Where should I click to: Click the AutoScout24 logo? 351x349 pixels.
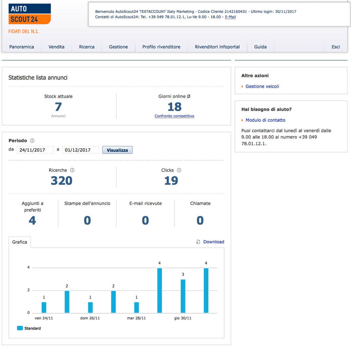pos(30,14)
